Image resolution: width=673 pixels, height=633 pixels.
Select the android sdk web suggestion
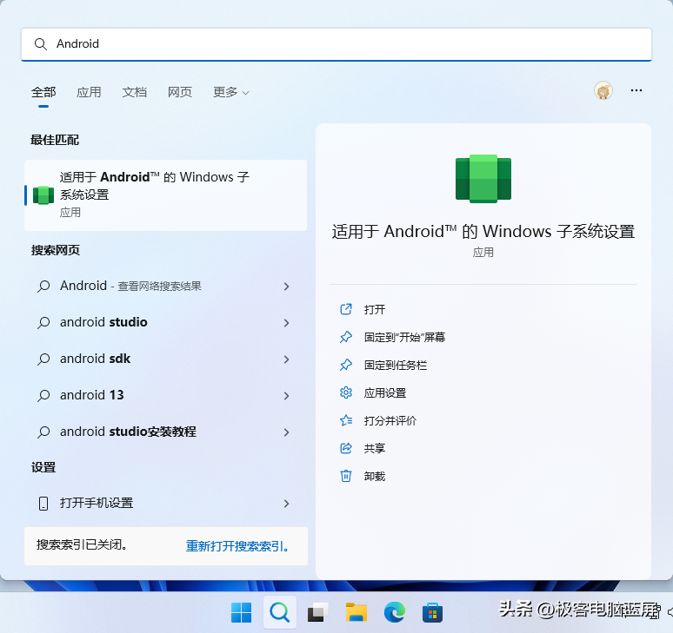pos(166,359)
